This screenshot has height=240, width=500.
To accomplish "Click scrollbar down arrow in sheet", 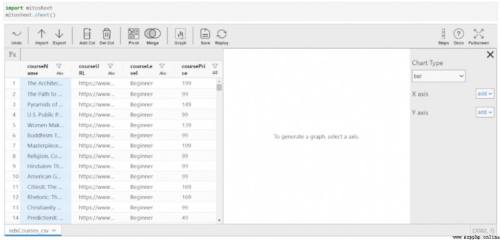I will tap(219, 220).
